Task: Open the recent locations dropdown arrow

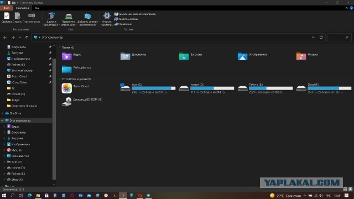Action: click(x=20, y=37)
